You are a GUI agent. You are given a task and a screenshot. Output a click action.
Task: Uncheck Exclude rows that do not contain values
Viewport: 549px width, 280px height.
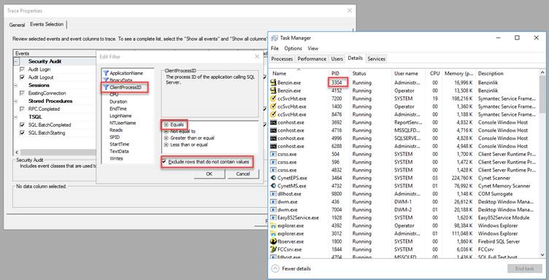164,162
